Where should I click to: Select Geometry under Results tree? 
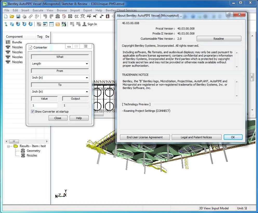pos(34,151)
